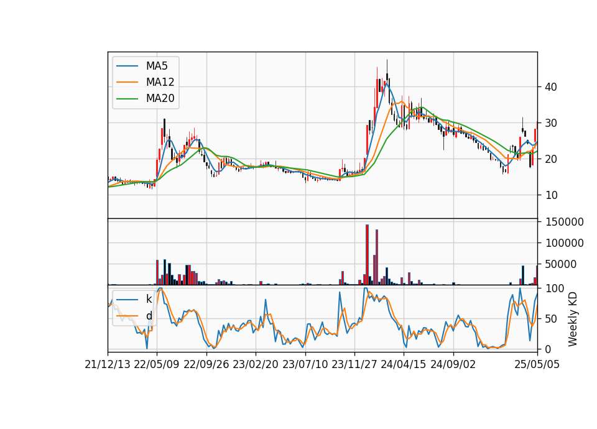597x429 pixels.
Task: Click the Weekly KD axis label
Action: pyautogui.click(x=573, y=320)
